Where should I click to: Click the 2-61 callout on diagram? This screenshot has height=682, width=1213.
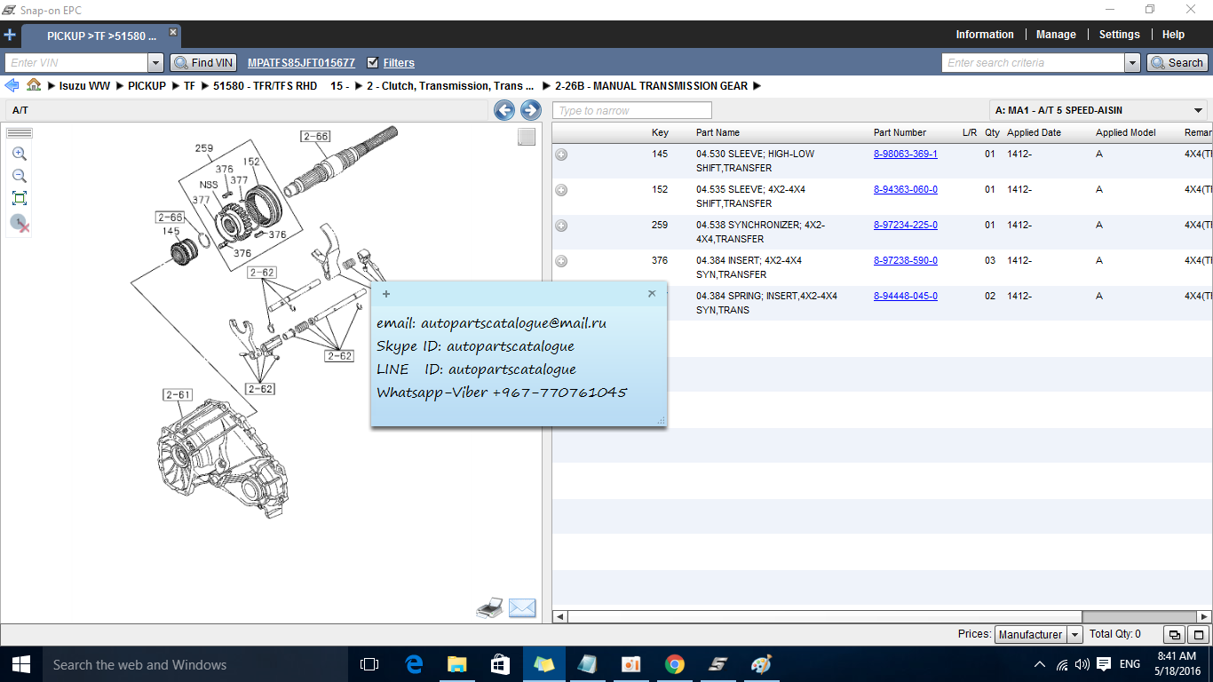[178, 395]
